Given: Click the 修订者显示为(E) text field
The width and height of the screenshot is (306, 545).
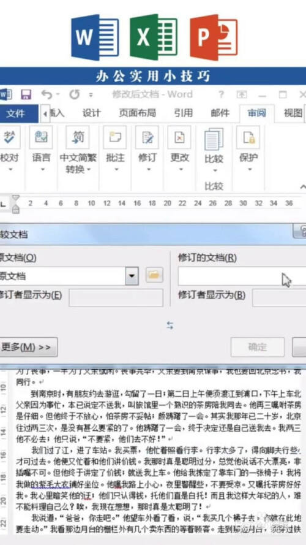Looking at the screenshot, I should point(116,298).
